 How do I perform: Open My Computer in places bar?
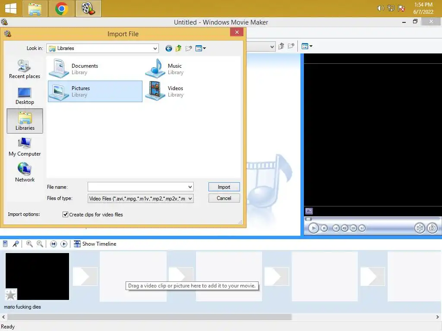tap(25, 147)
